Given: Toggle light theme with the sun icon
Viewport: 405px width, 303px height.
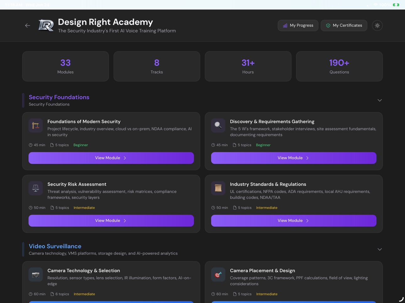Looking at the screenshot, I should pos(377,25).
